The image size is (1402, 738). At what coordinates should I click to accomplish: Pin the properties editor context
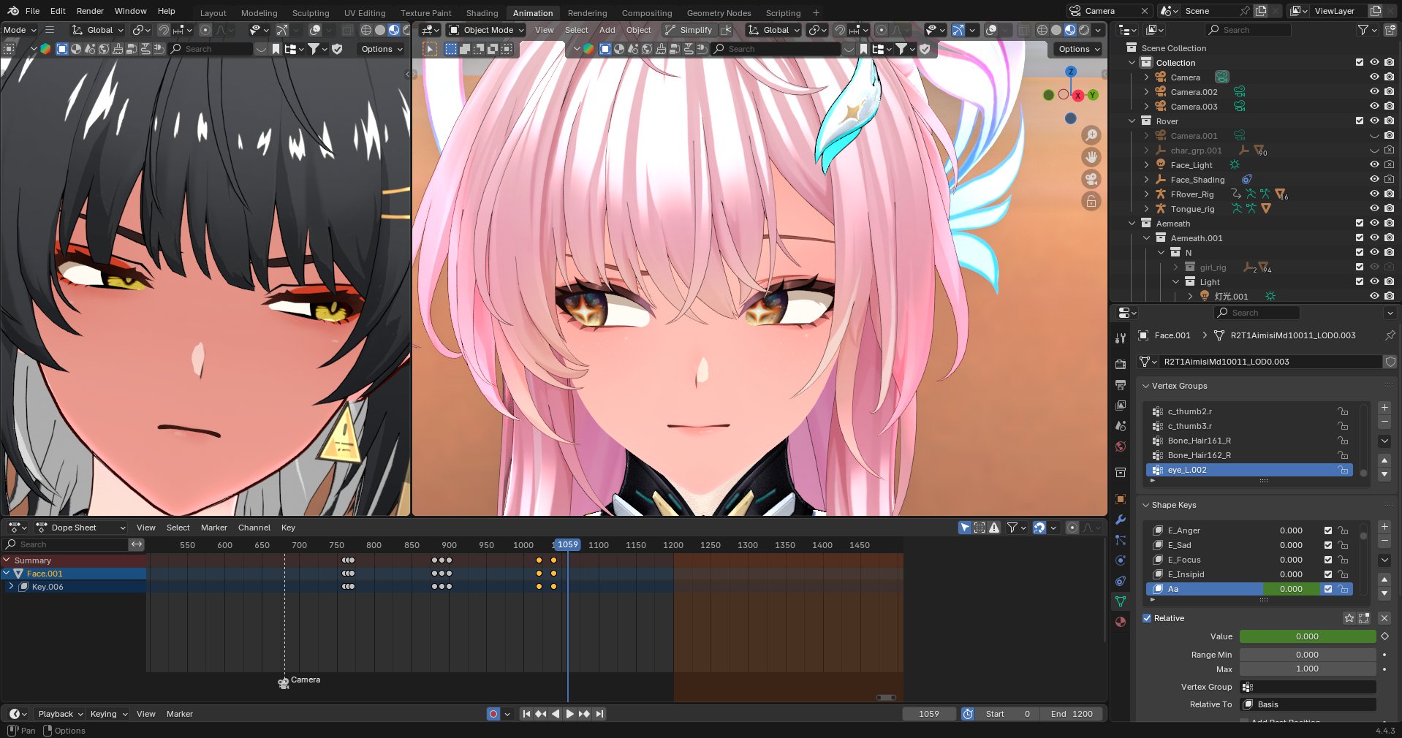click(1390, 335)
